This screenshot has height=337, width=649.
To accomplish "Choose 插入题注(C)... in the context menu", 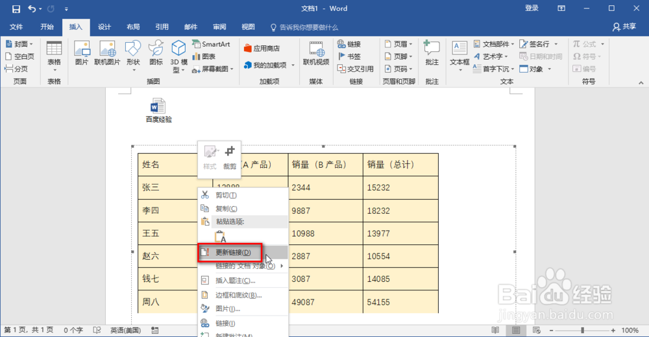I will click(243, 281).
